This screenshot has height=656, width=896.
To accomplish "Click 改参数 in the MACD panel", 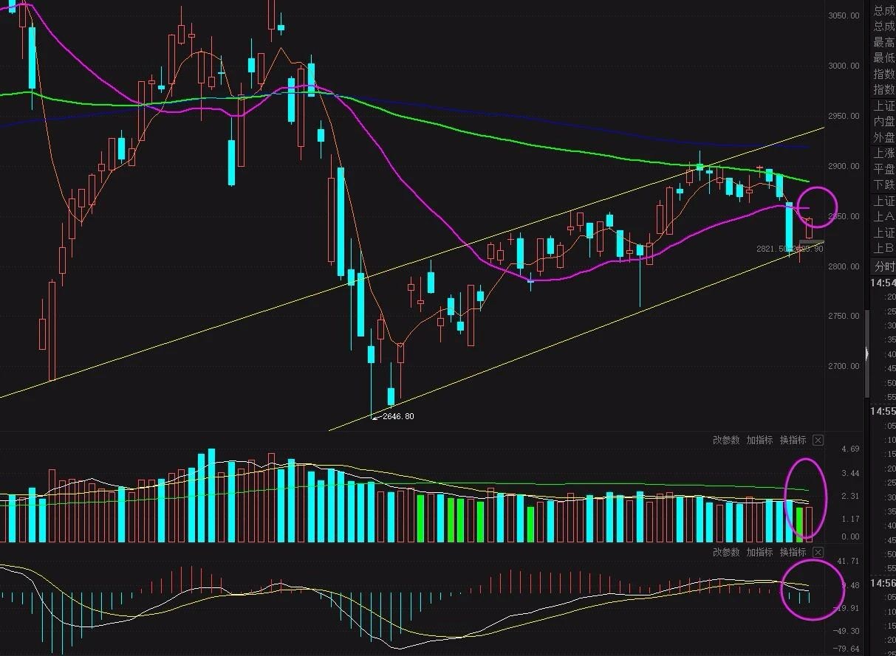I will (726, 553).
